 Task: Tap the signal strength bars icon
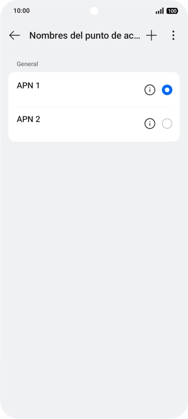[159, 11]
